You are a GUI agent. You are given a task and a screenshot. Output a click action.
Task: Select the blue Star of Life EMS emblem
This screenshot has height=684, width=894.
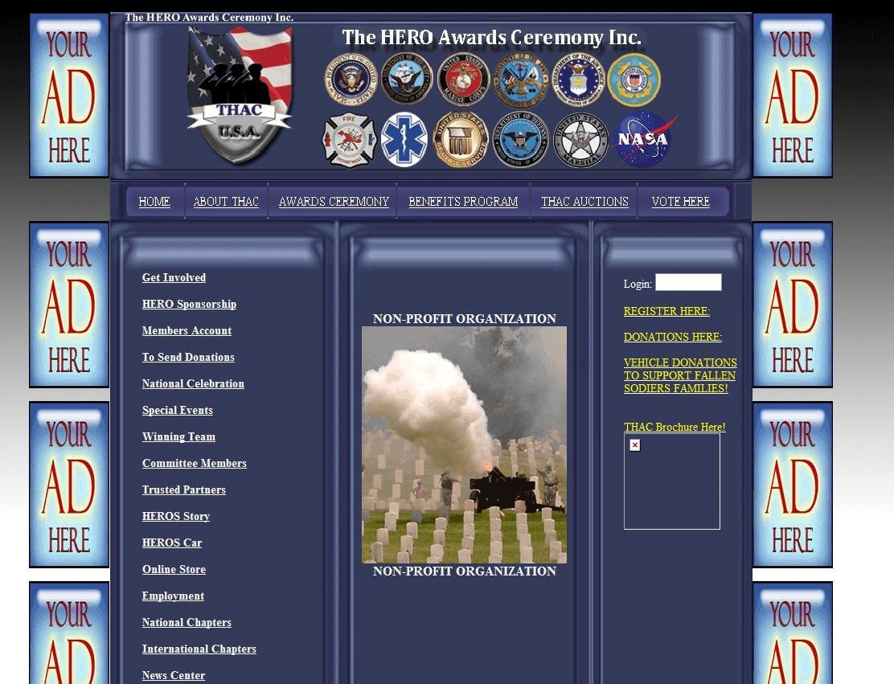404,140
